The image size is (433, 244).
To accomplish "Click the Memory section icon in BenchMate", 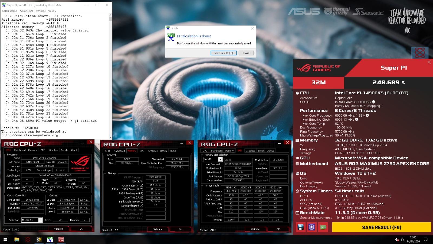I will (x=297, y=140).
